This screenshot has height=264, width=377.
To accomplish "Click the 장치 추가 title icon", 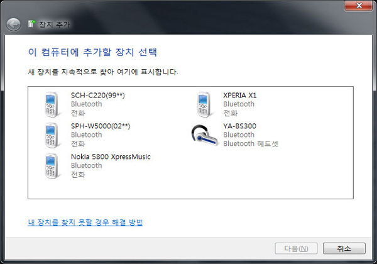I will click(31, 24).
